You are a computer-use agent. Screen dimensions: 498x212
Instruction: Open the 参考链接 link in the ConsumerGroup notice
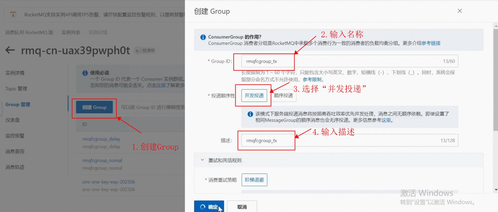pos(431,43)
